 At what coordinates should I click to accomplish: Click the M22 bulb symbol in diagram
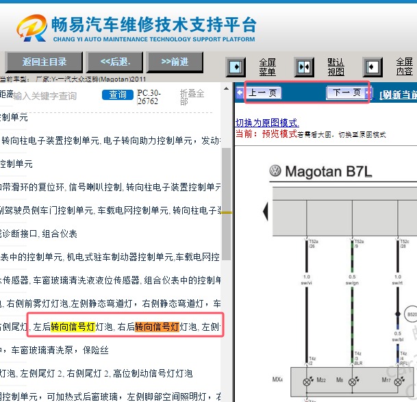[x=307, y=381]
